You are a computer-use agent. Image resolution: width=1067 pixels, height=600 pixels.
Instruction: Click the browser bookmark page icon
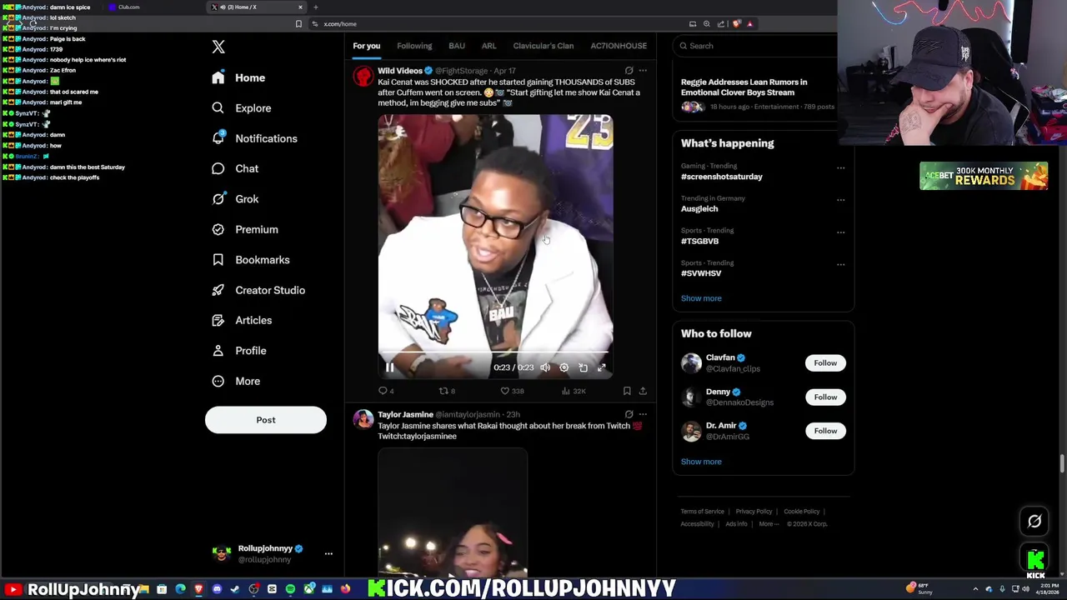click(298, 24)
